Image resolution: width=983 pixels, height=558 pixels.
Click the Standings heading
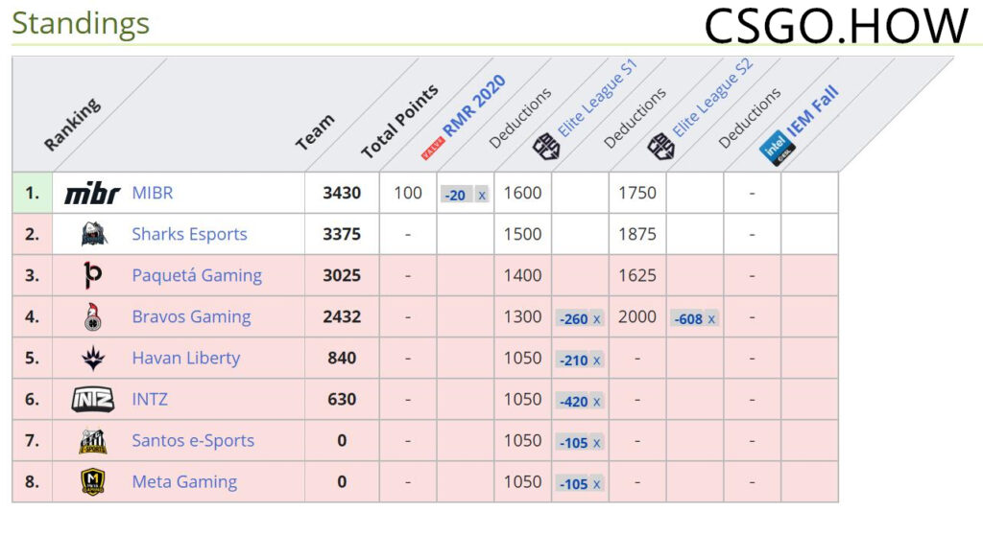(81, 24)
